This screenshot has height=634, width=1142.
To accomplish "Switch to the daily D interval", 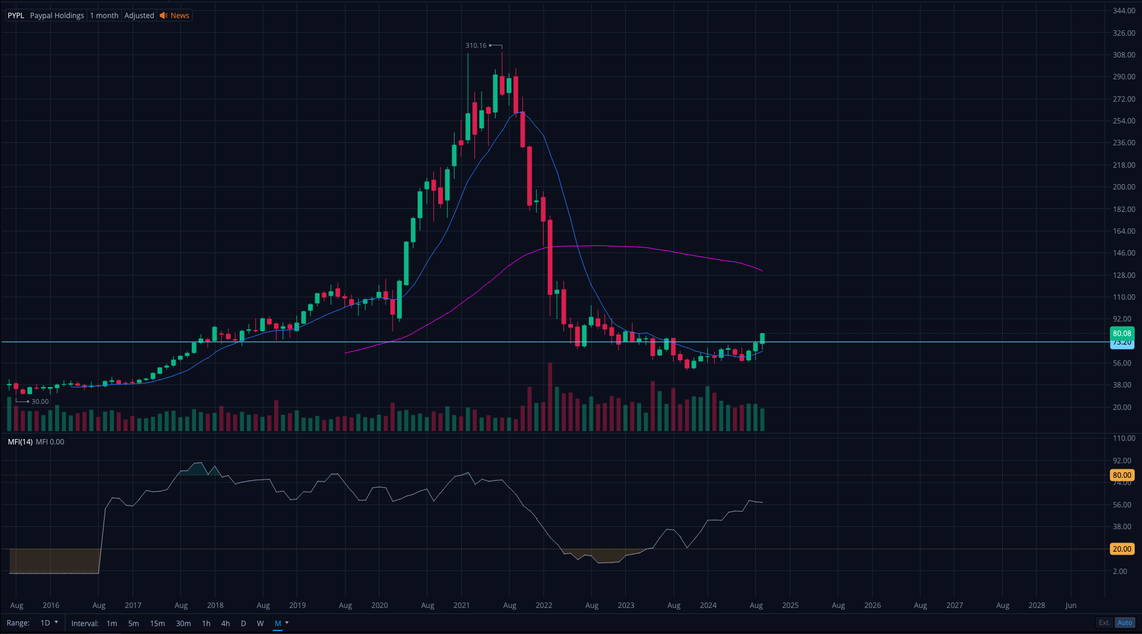I will (x=243, y=623).
